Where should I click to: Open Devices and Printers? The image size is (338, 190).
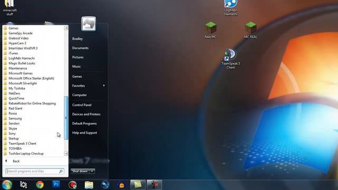click(x=86, y=114)
